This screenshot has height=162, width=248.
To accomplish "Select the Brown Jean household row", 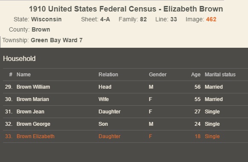I will point(125,111).
